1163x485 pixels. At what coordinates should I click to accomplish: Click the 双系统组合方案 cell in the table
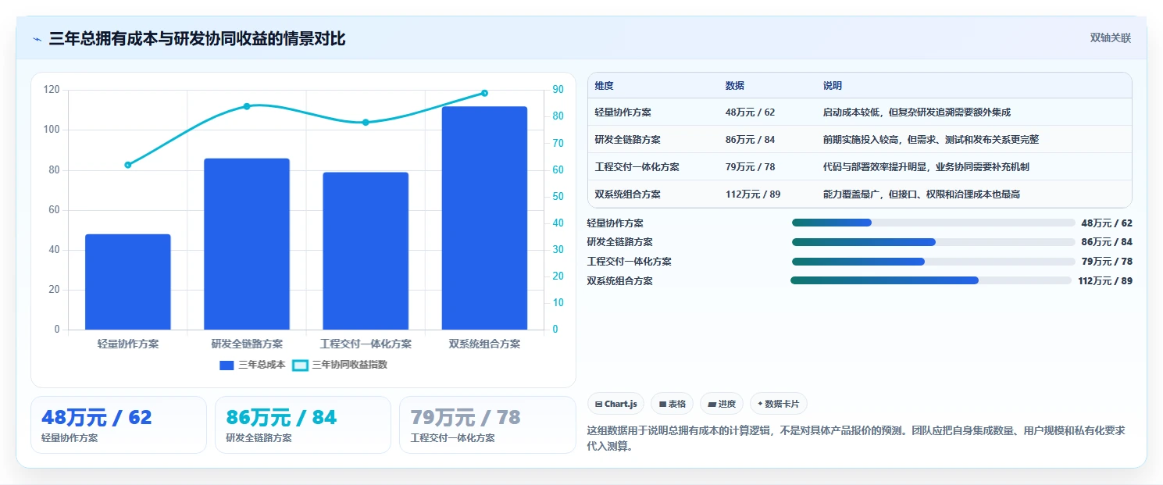tap(627, 194)
